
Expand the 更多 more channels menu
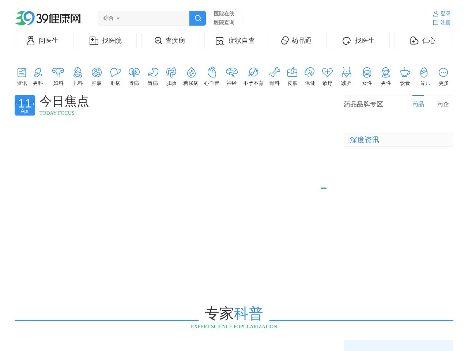point(443,76)
